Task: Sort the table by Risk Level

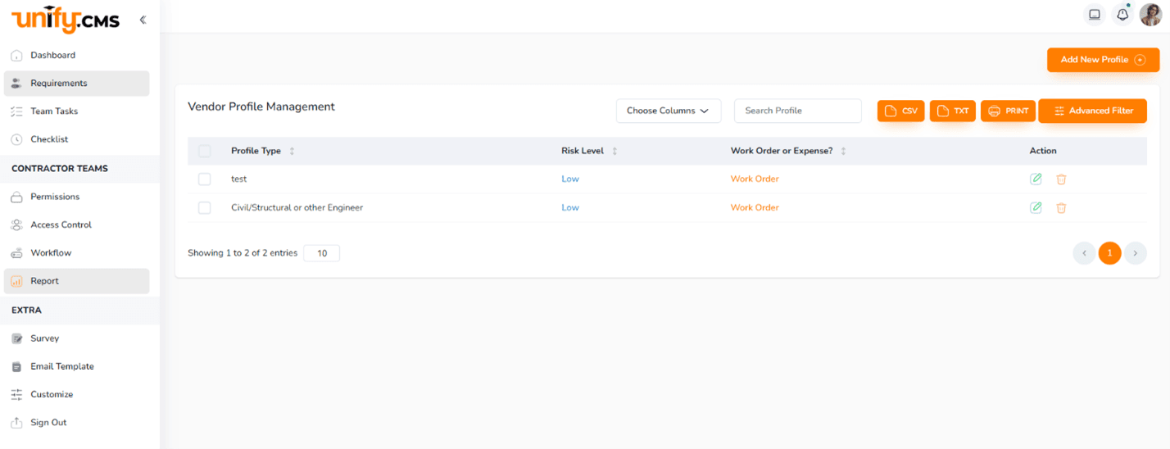Action: coord(614,152)
